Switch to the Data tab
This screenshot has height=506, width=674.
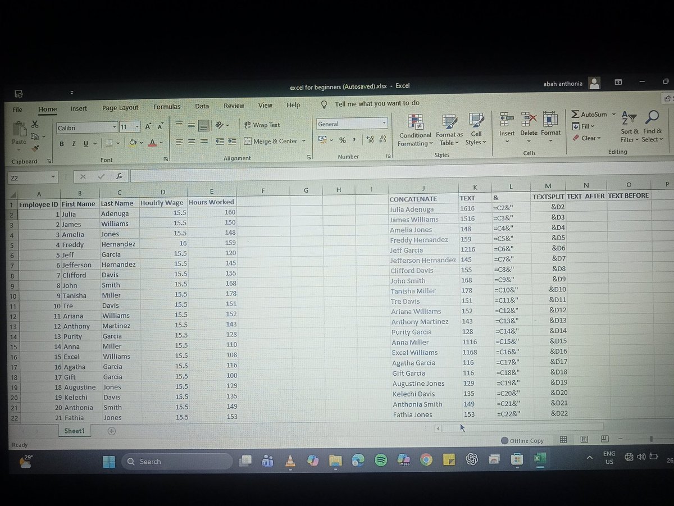pos(202,106)
